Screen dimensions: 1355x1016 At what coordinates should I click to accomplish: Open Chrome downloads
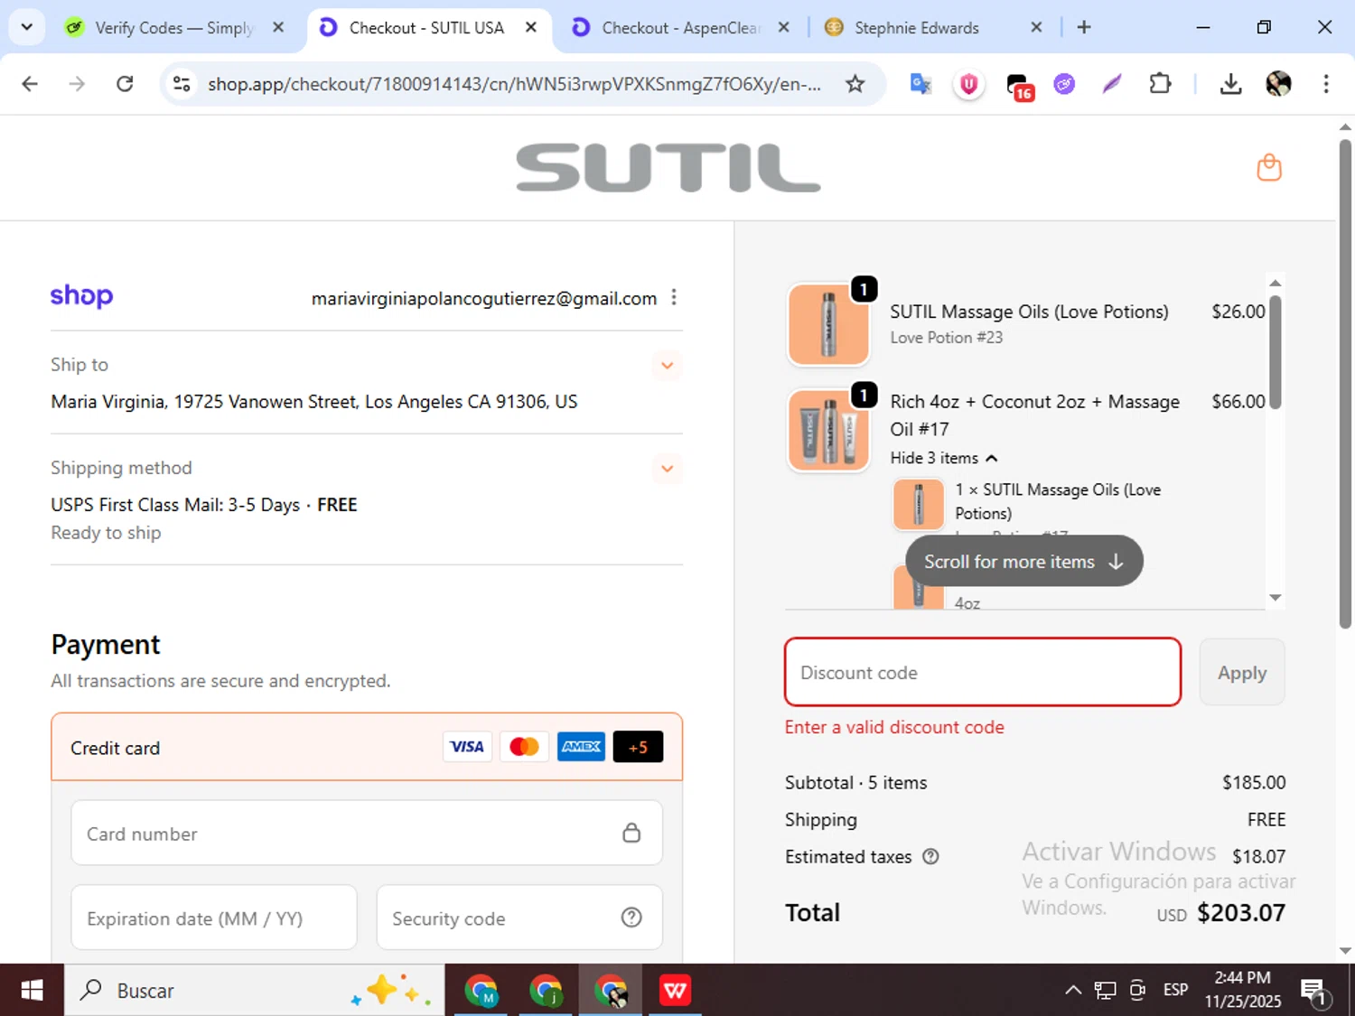[1230, 84]
